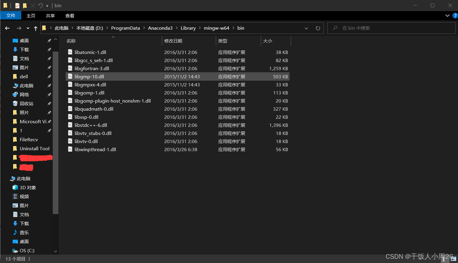
Task: Open the FileRecv folder in sidebar
Action: coord(29,139)
